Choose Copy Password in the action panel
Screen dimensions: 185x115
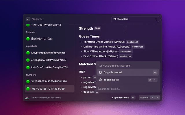click(113, 72)
